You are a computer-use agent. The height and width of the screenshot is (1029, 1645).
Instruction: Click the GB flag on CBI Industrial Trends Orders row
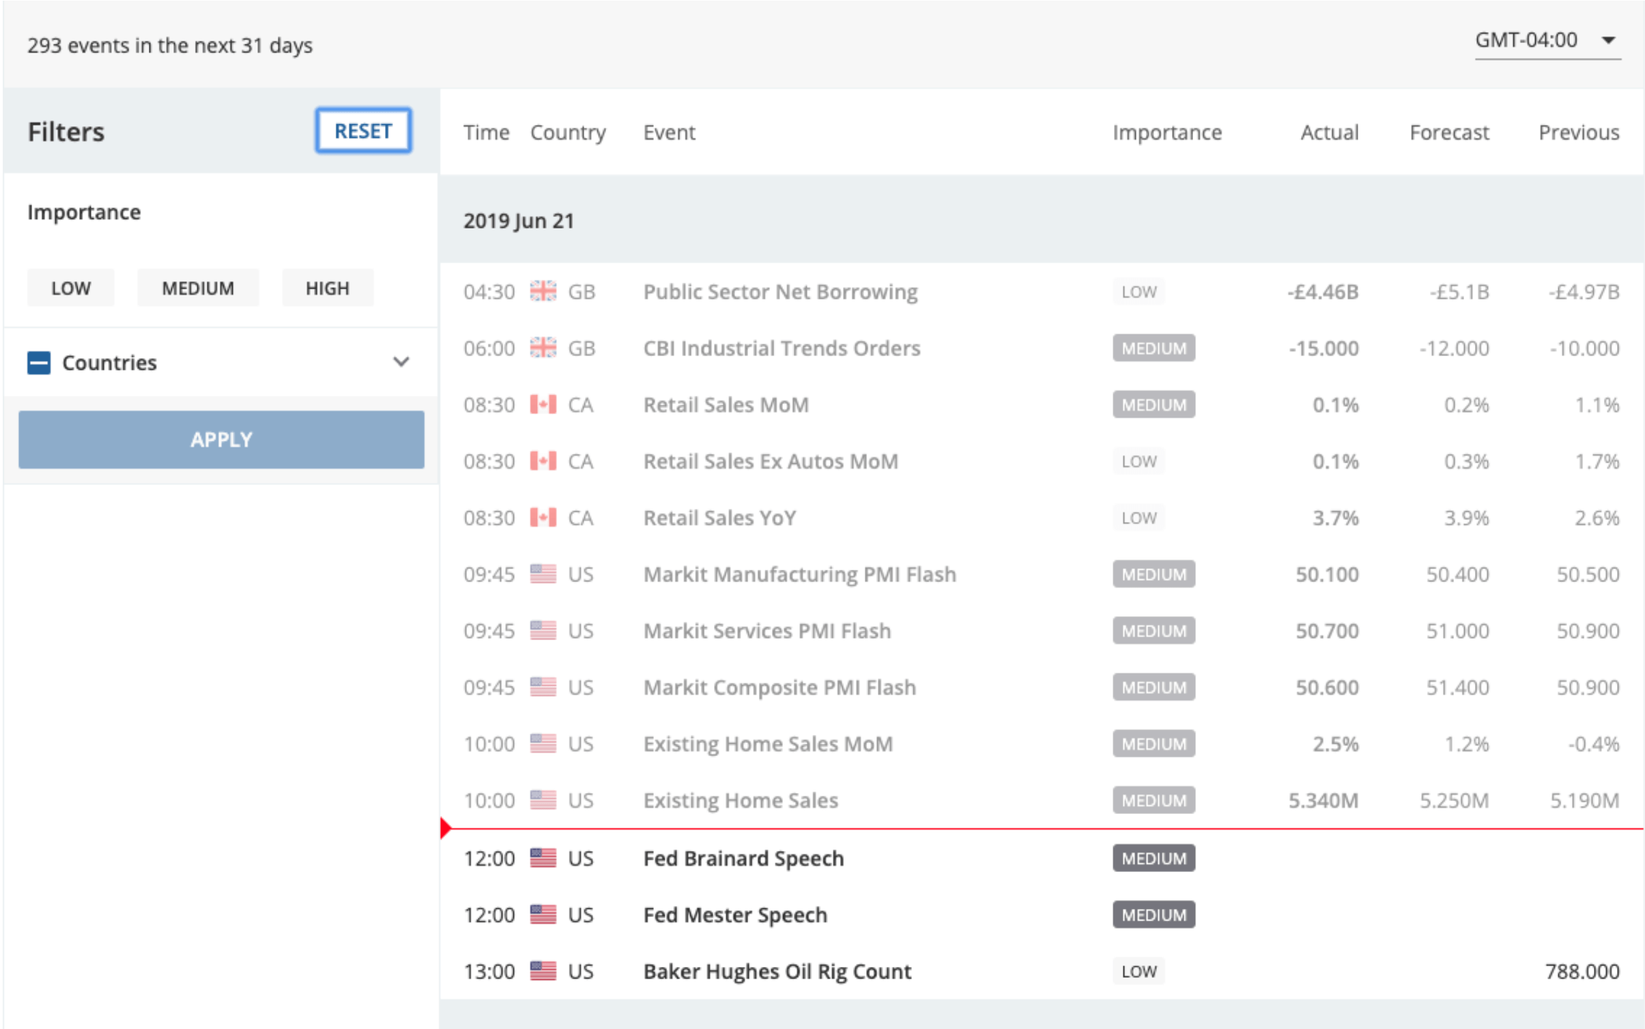click(x=543, y=348)
